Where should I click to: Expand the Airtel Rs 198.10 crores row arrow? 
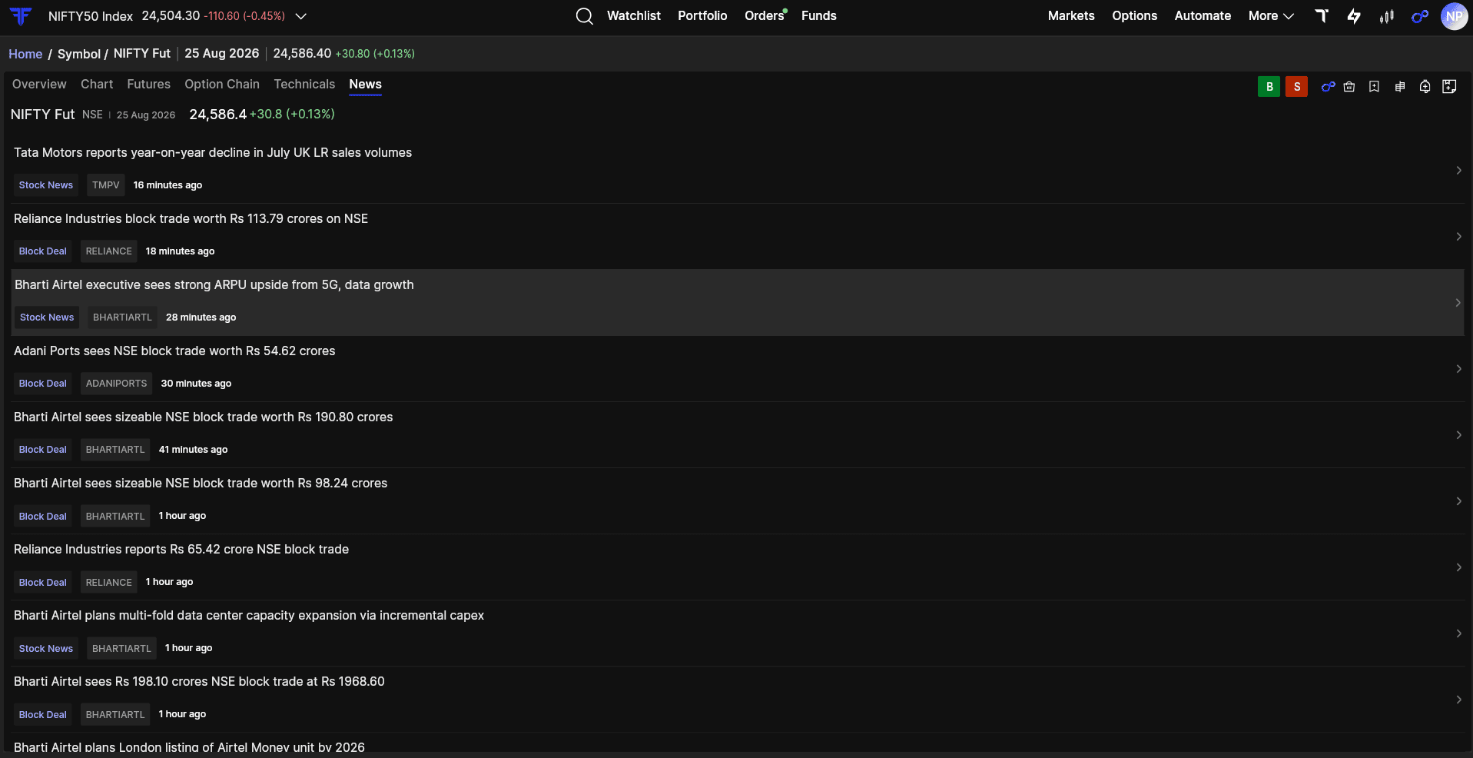[1458, 700]
